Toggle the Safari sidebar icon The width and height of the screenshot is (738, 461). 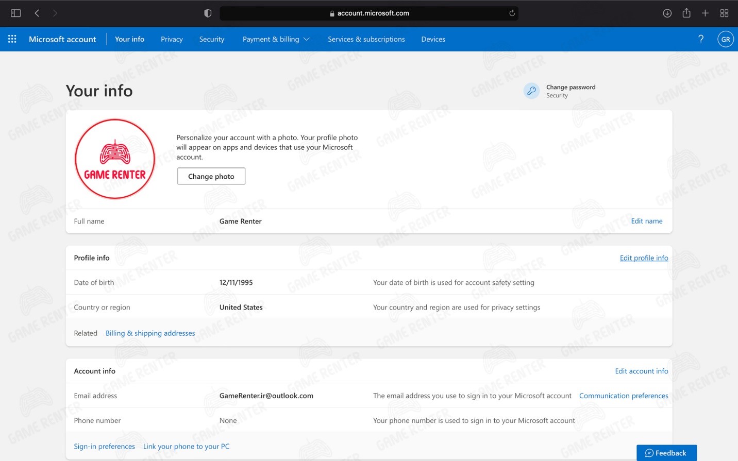point(16,13)
